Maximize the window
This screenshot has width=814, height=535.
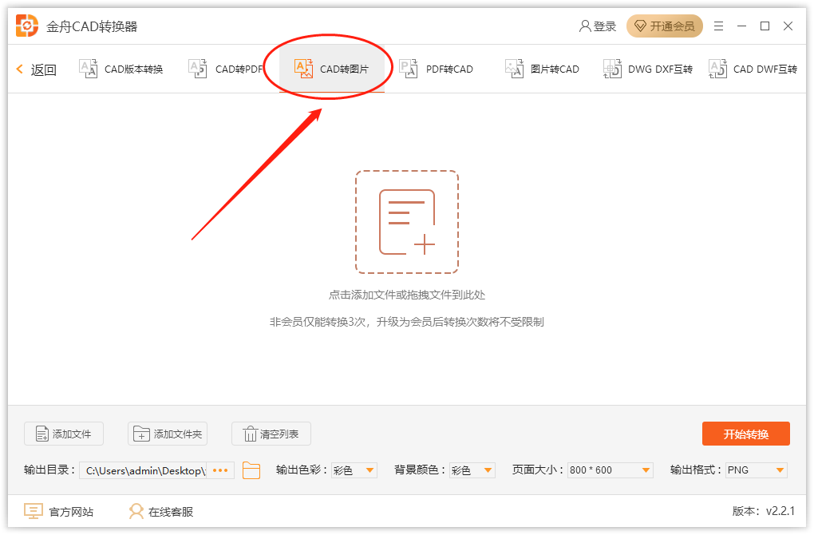(765, 26)
